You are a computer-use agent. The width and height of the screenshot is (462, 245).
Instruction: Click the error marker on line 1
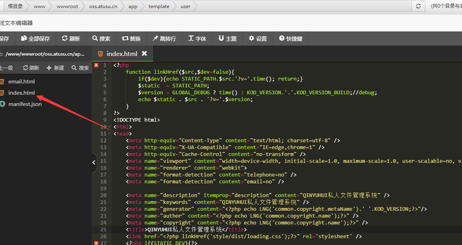click(x=96, y=65)
